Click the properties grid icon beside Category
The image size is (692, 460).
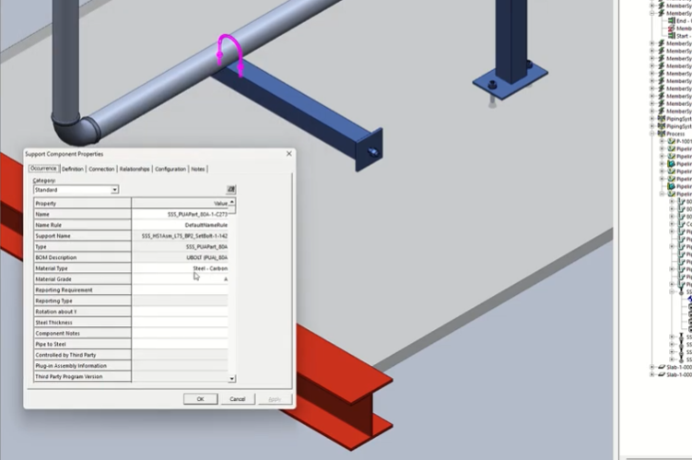(x=231, y=189)
